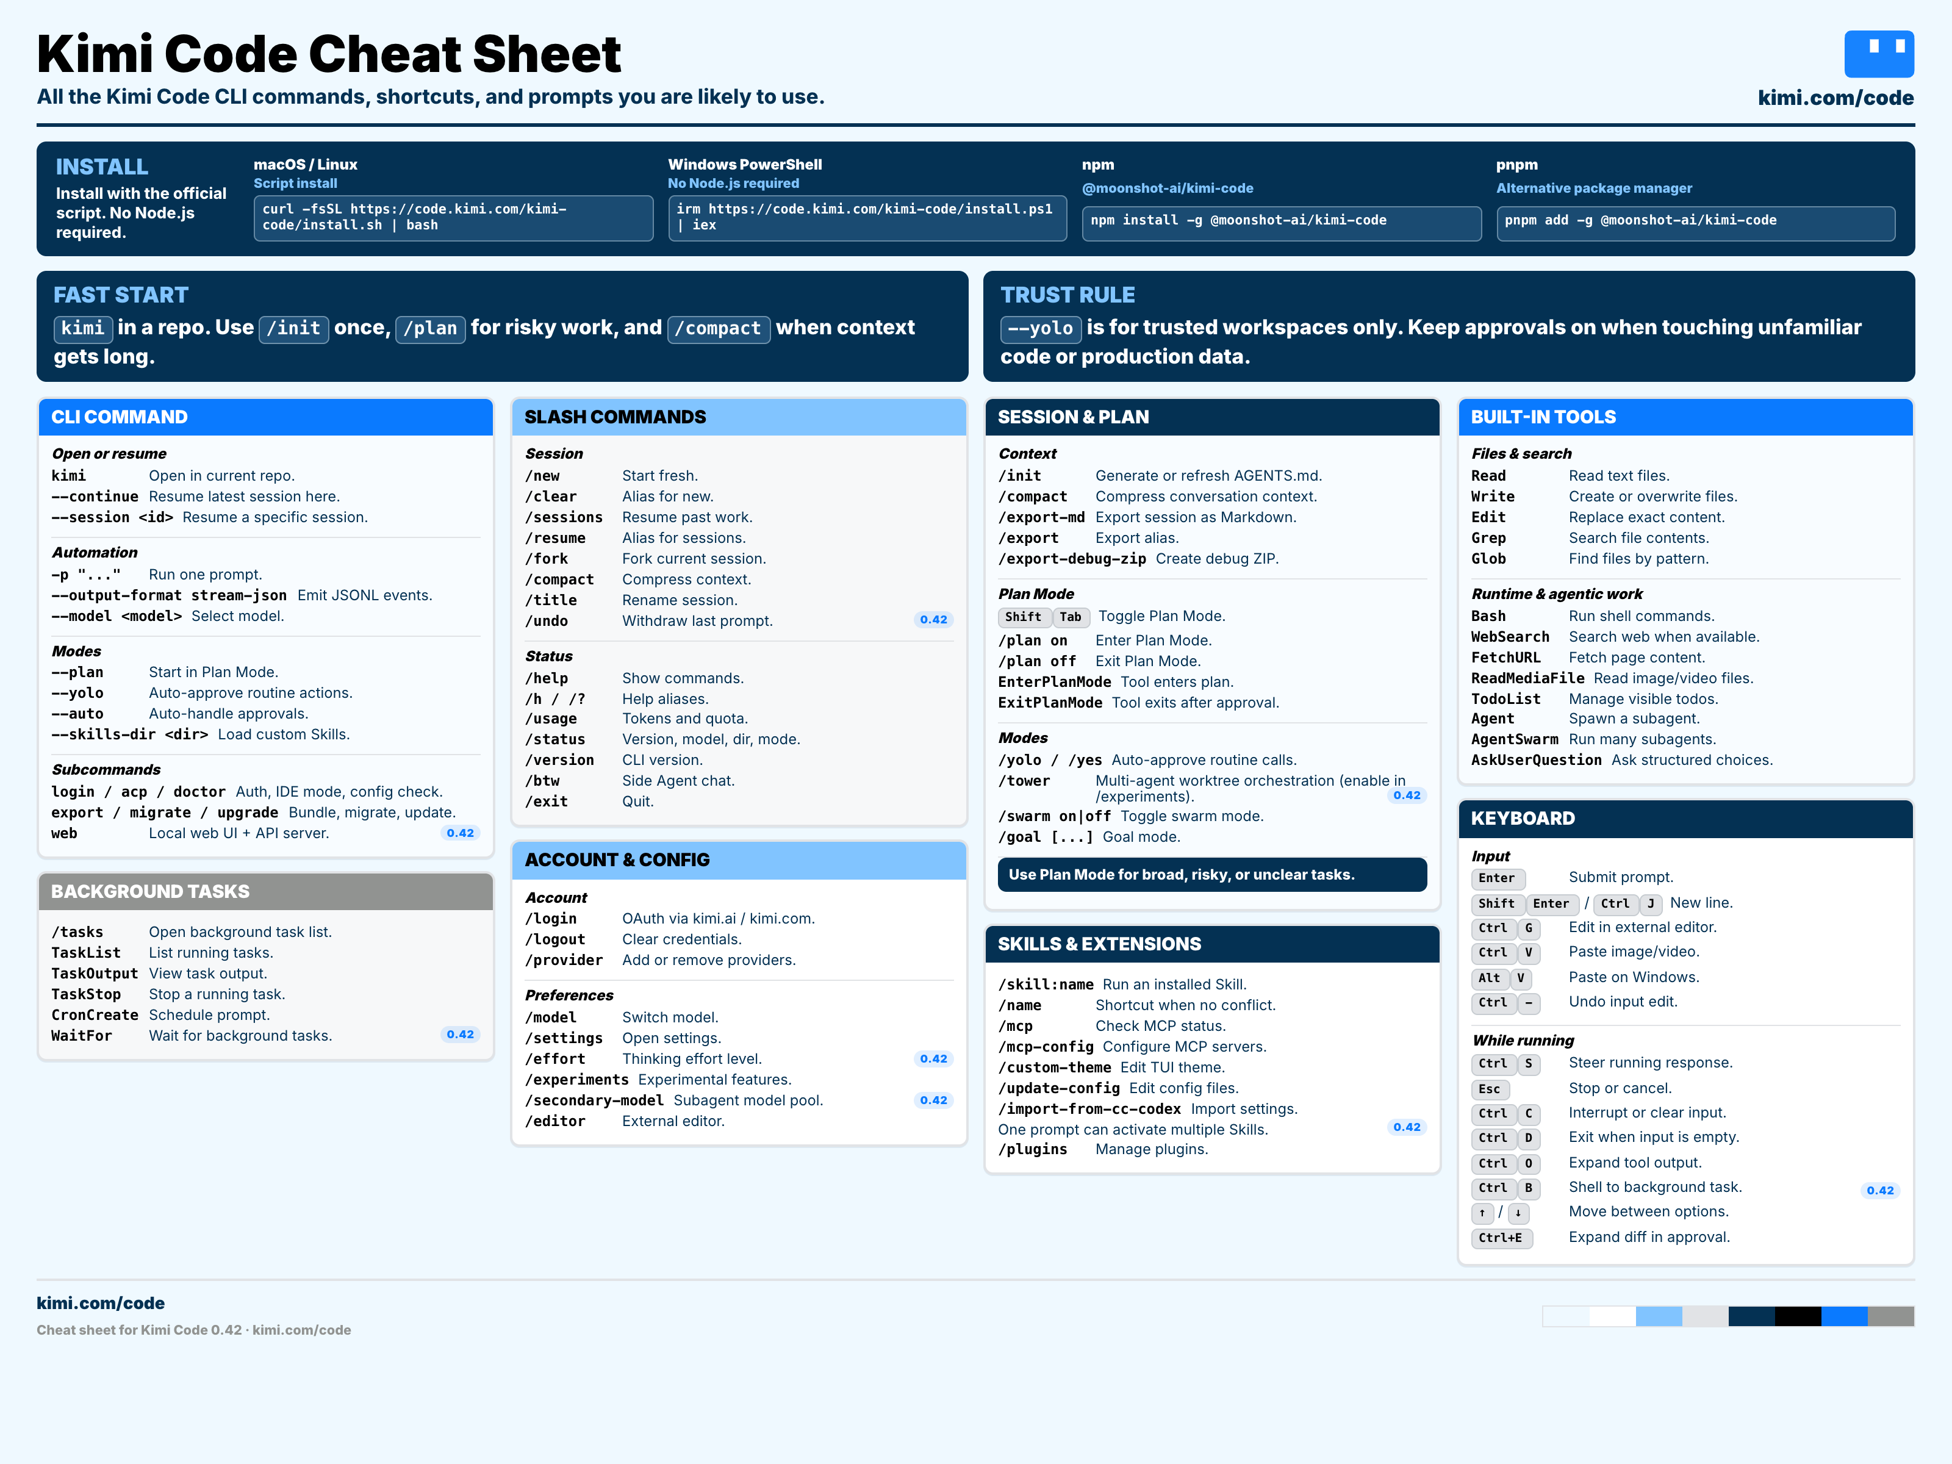Click the Ctrl+E key badge
Viewport: 1952px width, 1464px height.
[1501, 1237]
